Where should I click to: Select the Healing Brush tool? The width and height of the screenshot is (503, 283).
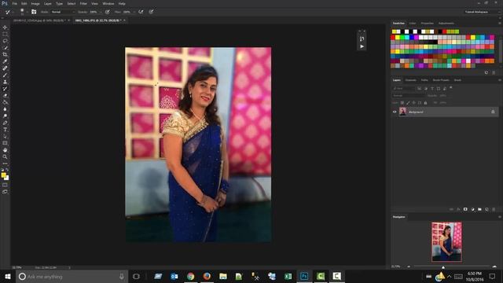[x=5, y=68]
